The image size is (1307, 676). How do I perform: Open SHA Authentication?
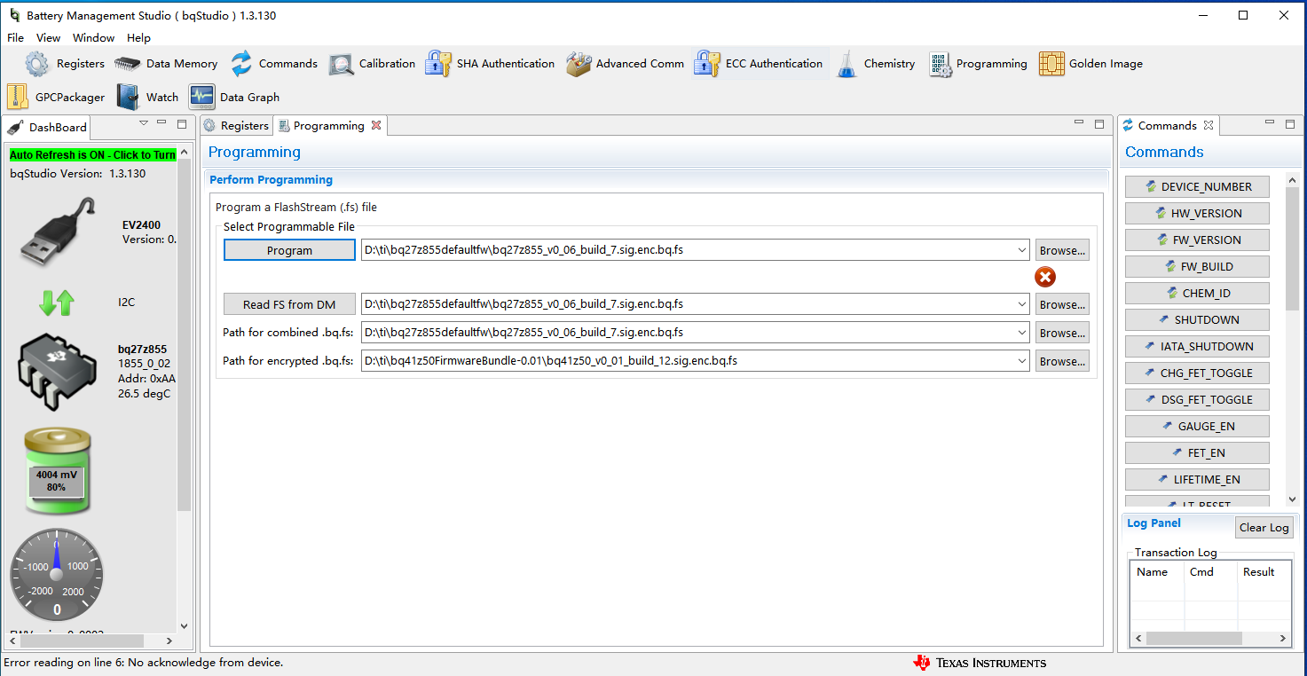point(490,64)
